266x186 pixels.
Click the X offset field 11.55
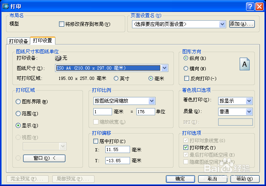[118, 149]
